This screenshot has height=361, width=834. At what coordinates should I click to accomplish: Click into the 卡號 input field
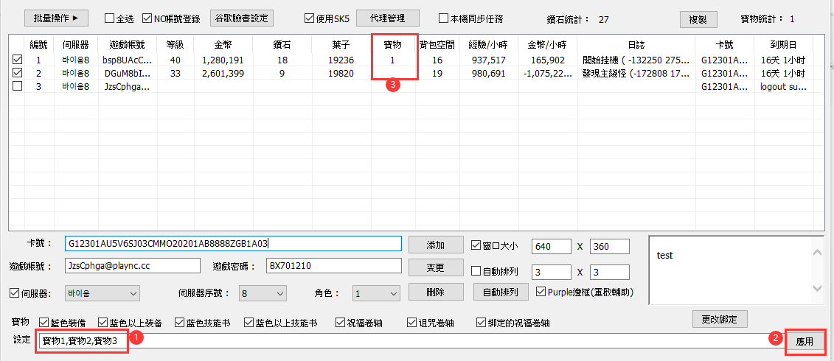click(x=232, y=243)
